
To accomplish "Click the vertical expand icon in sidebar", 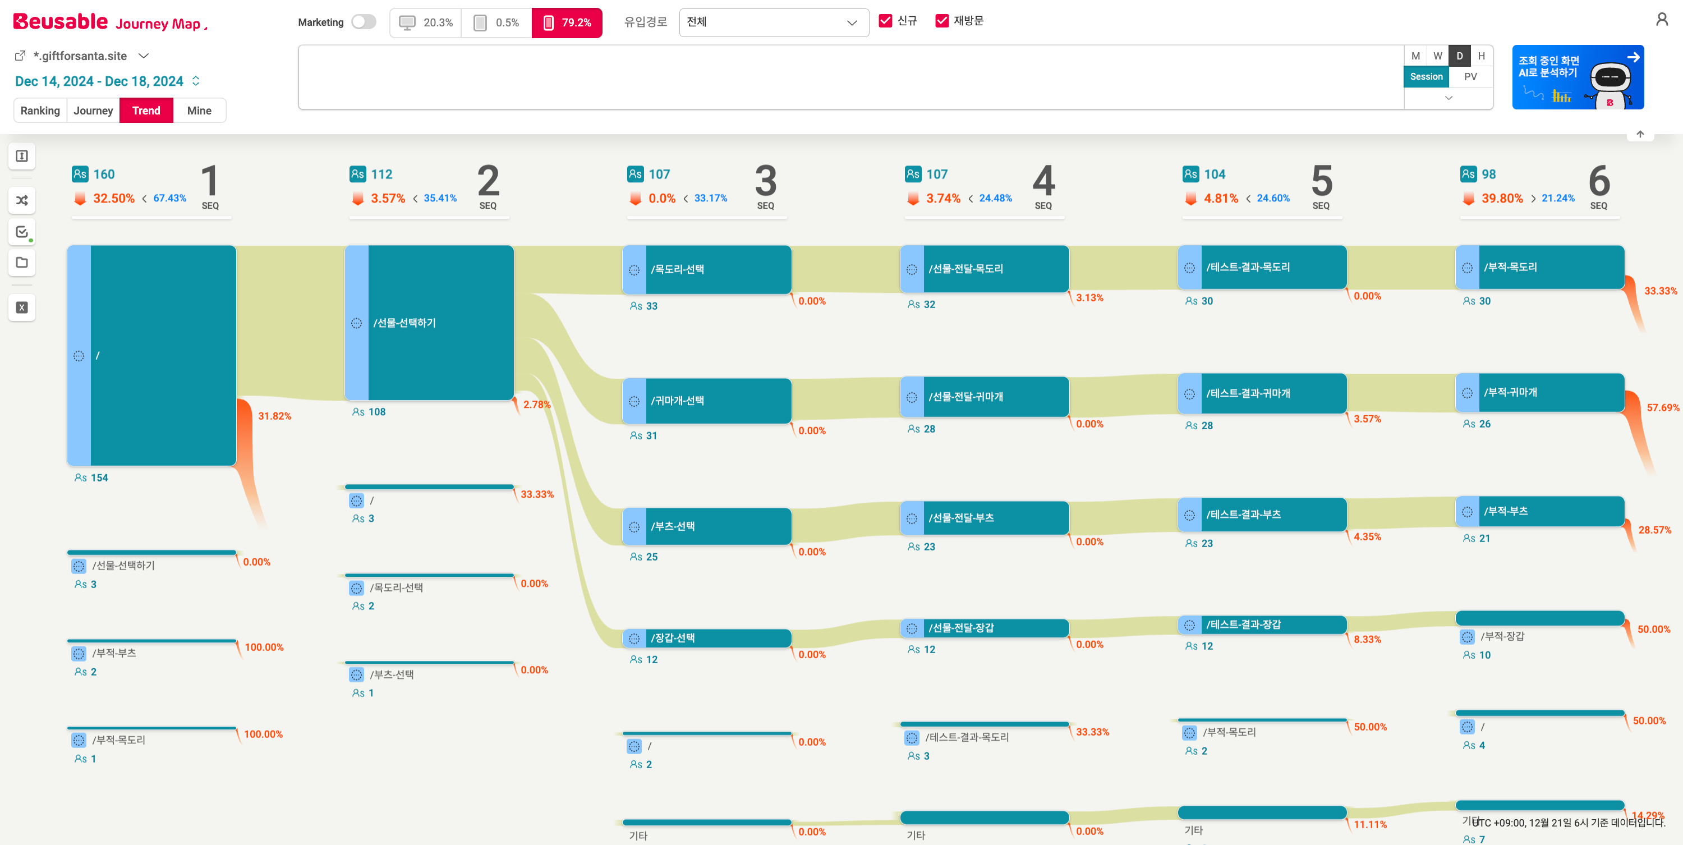I will (21, 155).
